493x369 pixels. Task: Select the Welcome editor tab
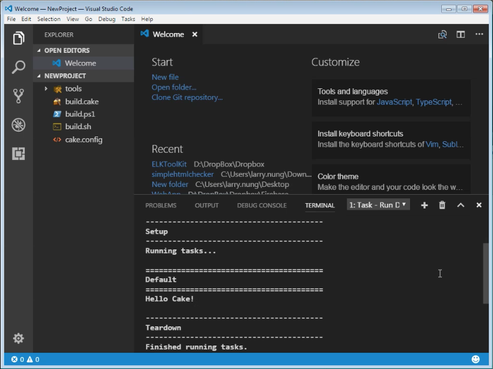pyautogui.click(x=168, y=34)
